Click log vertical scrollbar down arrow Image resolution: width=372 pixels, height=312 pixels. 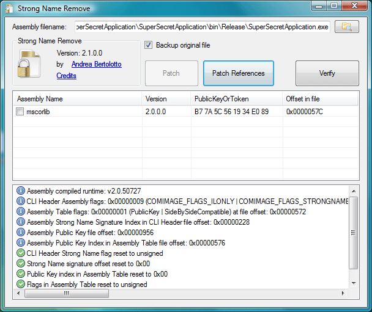354,283
